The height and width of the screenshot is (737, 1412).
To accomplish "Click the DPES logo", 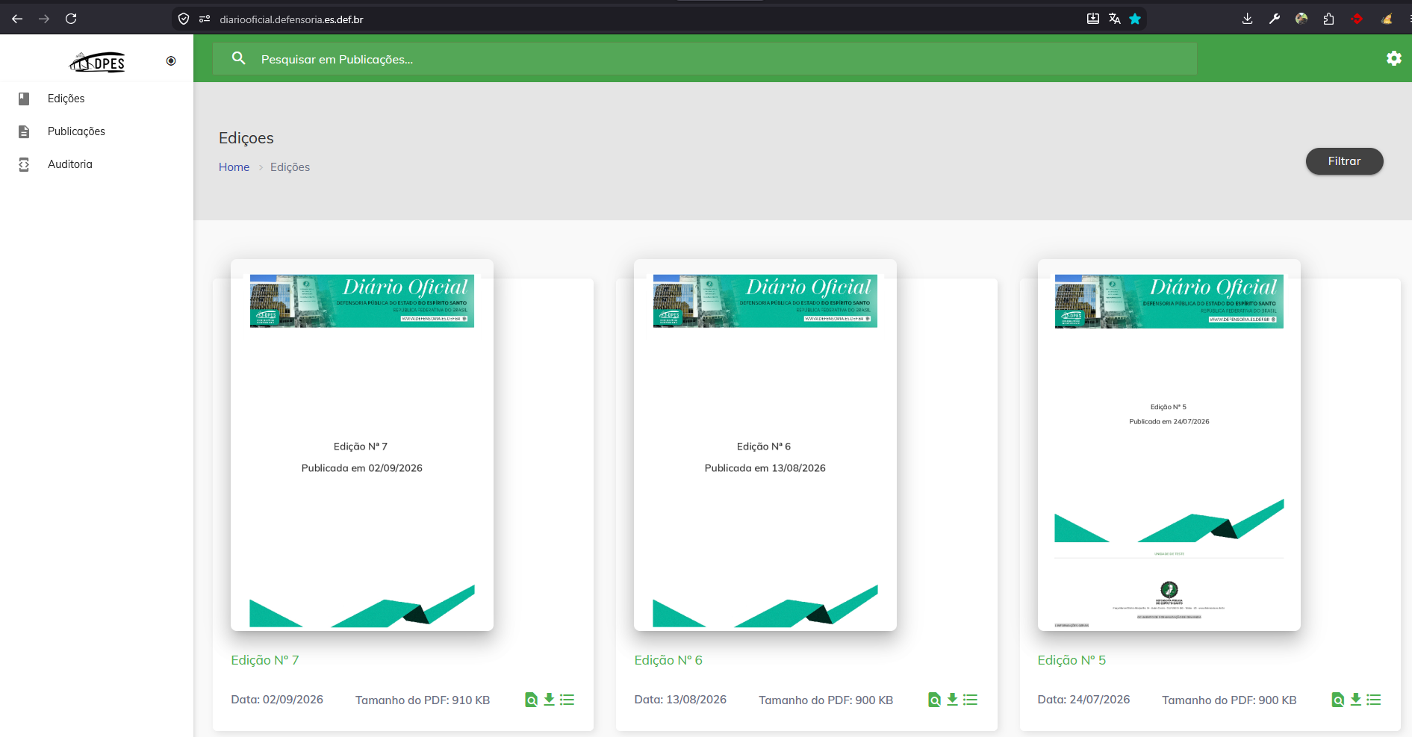I will click(97, 61).
